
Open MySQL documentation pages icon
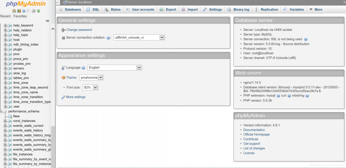(29, 11)
